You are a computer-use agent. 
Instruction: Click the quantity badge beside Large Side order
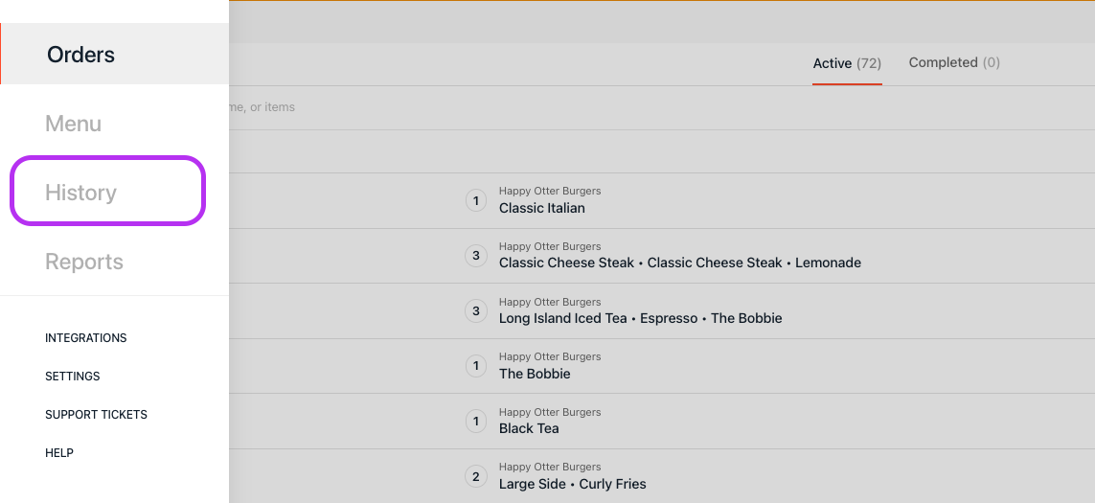[x=476, y=476]
